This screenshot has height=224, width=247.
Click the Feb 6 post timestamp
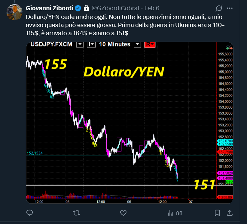(x=152, y=8)
